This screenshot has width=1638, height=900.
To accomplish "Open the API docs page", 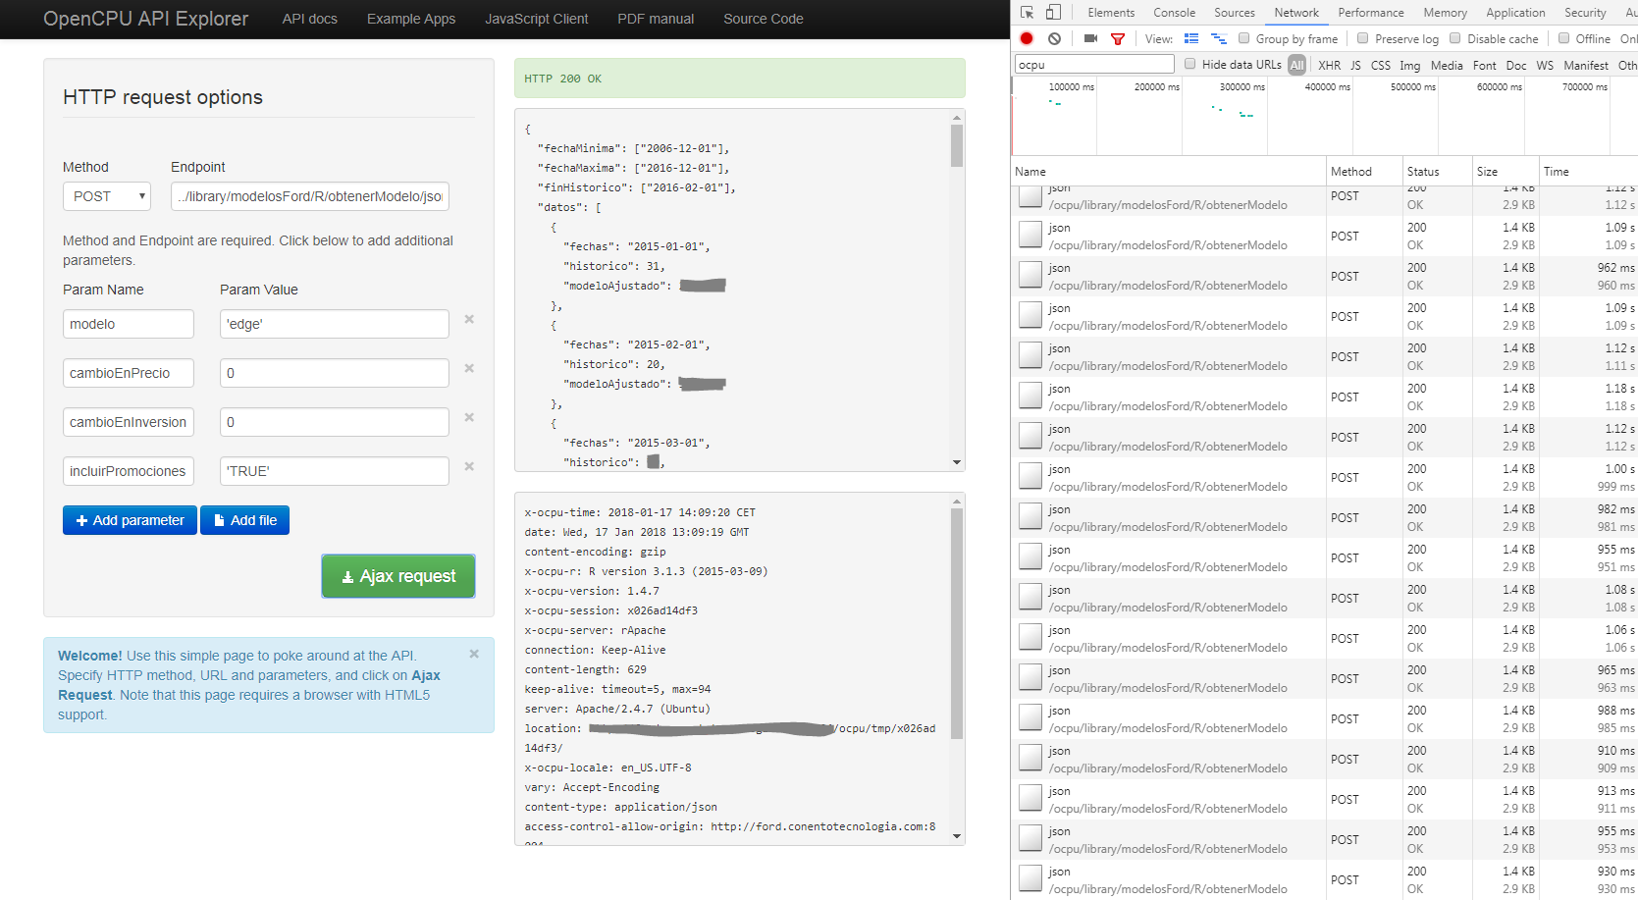I will click(309, 19).
